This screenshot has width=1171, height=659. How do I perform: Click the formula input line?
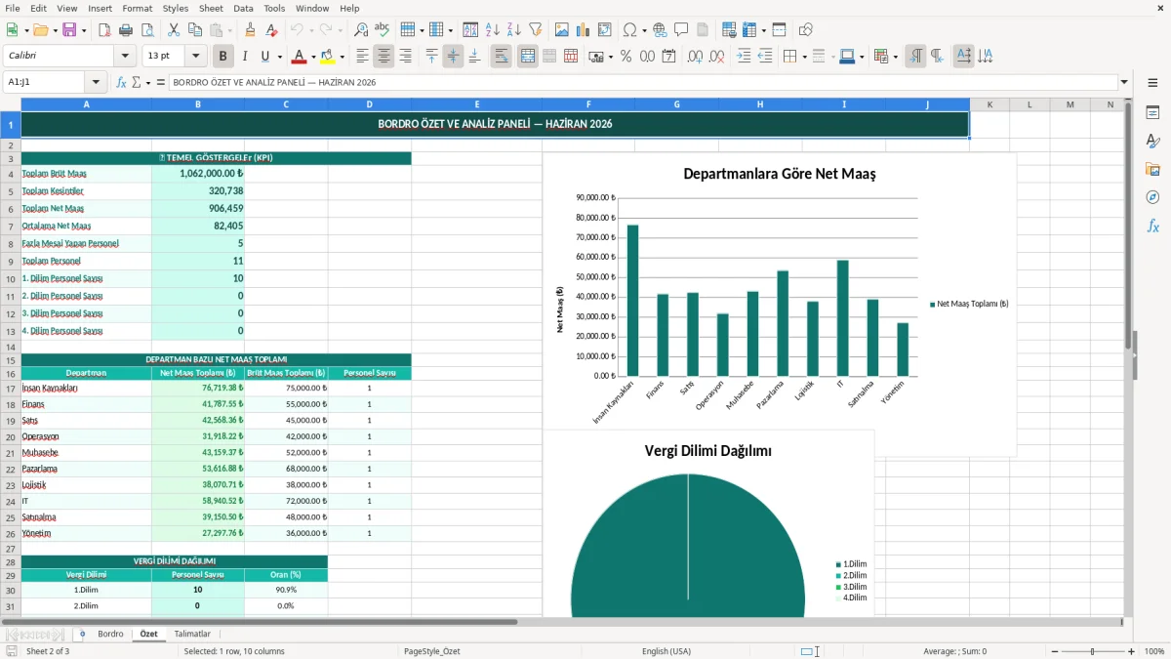[x=643, y=82]
